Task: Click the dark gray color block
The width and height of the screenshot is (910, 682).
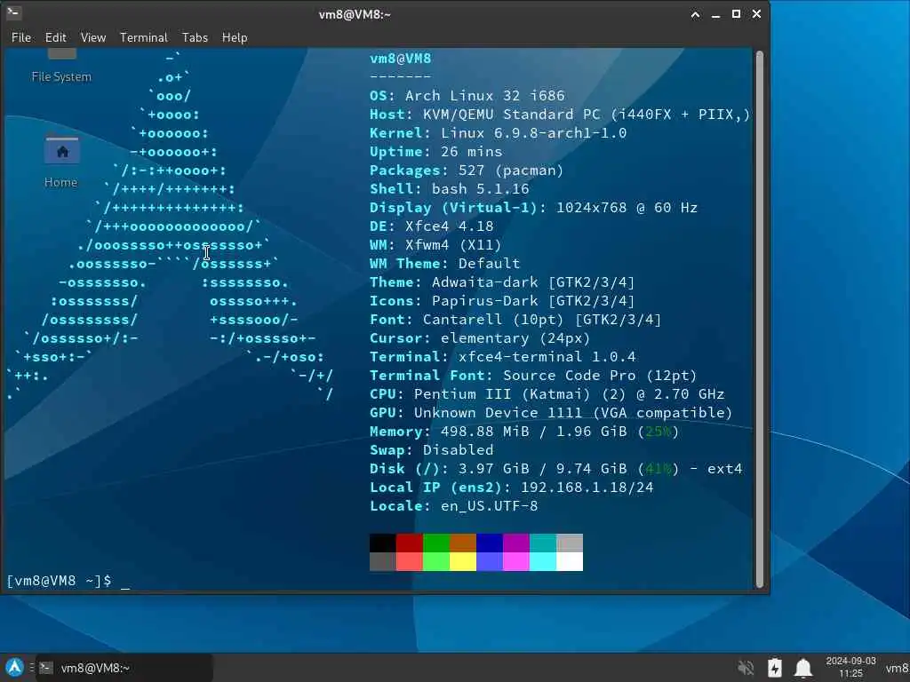Action: click(383, 561)
